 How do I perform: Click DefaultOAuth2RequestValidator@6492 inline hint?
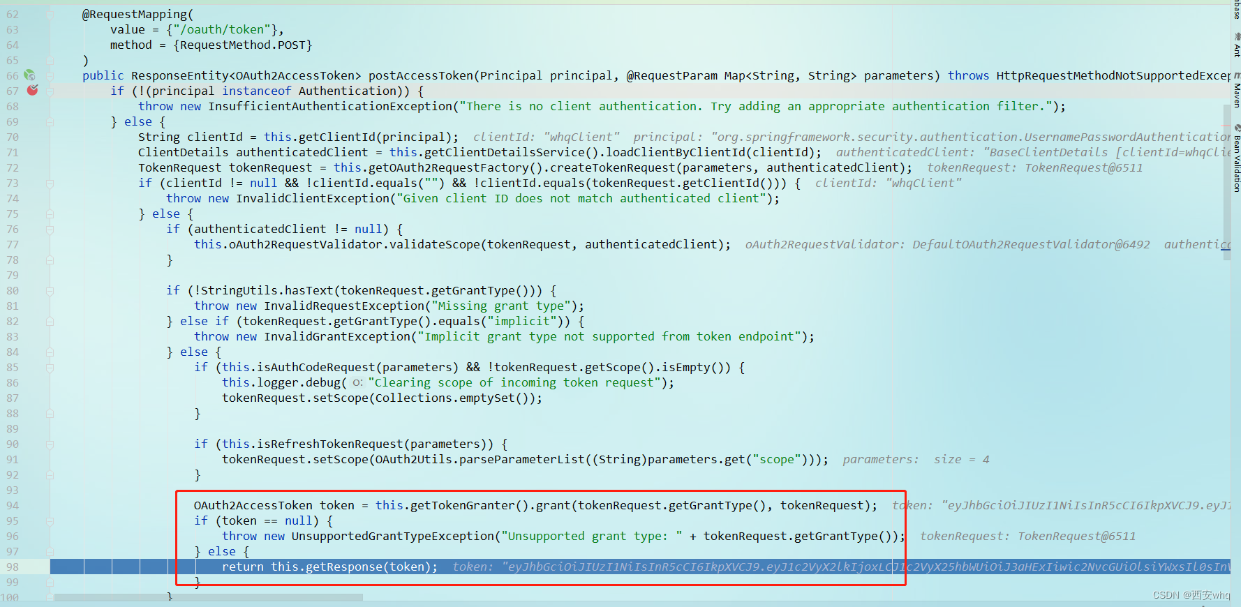click(x=1031, y=244)
